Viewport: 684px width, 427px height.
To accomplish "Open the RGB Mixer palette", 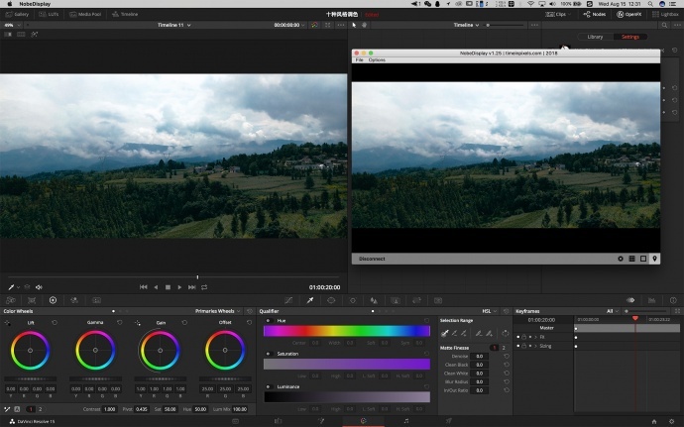I will [x=74, y=300].
